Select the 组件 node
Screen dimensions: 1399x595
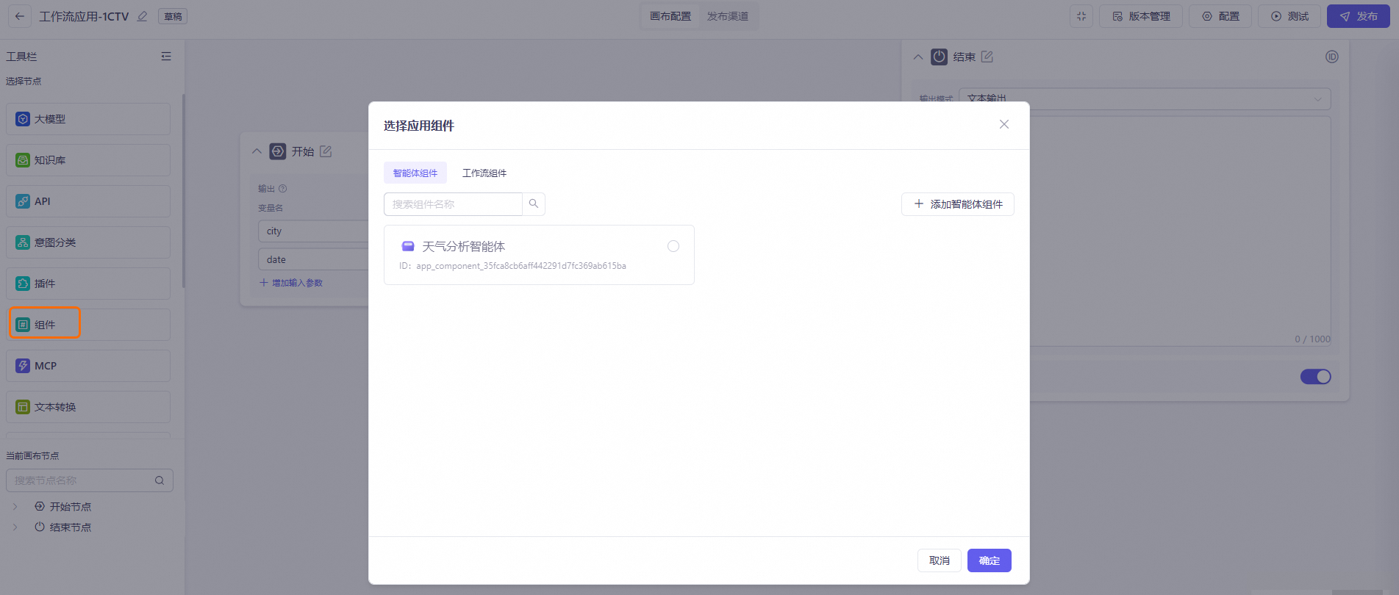(x=88, y=325)
